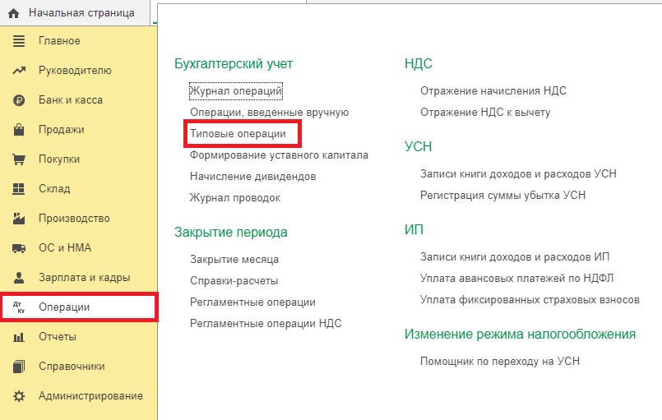Image resolution: width=662 pixels, height=420 pixels.
Task: Open Регистрация суммы убытка УСН
Action: pyautogui.click(x=502, y=195)
